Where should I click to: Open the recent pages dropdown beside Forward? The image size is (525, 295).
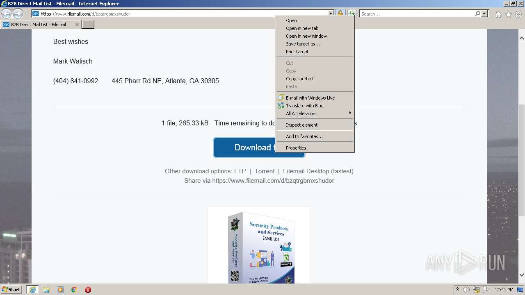pyautogui.click(x=27, y=14)
